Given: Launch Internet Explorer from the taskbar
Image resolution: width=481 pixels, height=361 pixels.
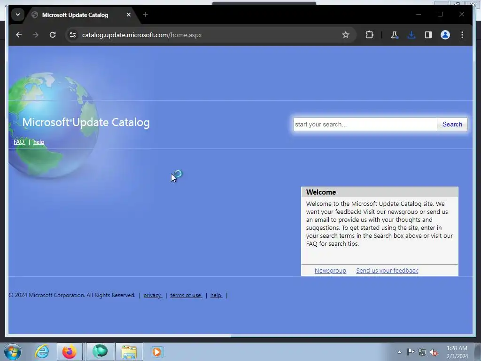Looking at the screenshot, I should click(42, 352).
